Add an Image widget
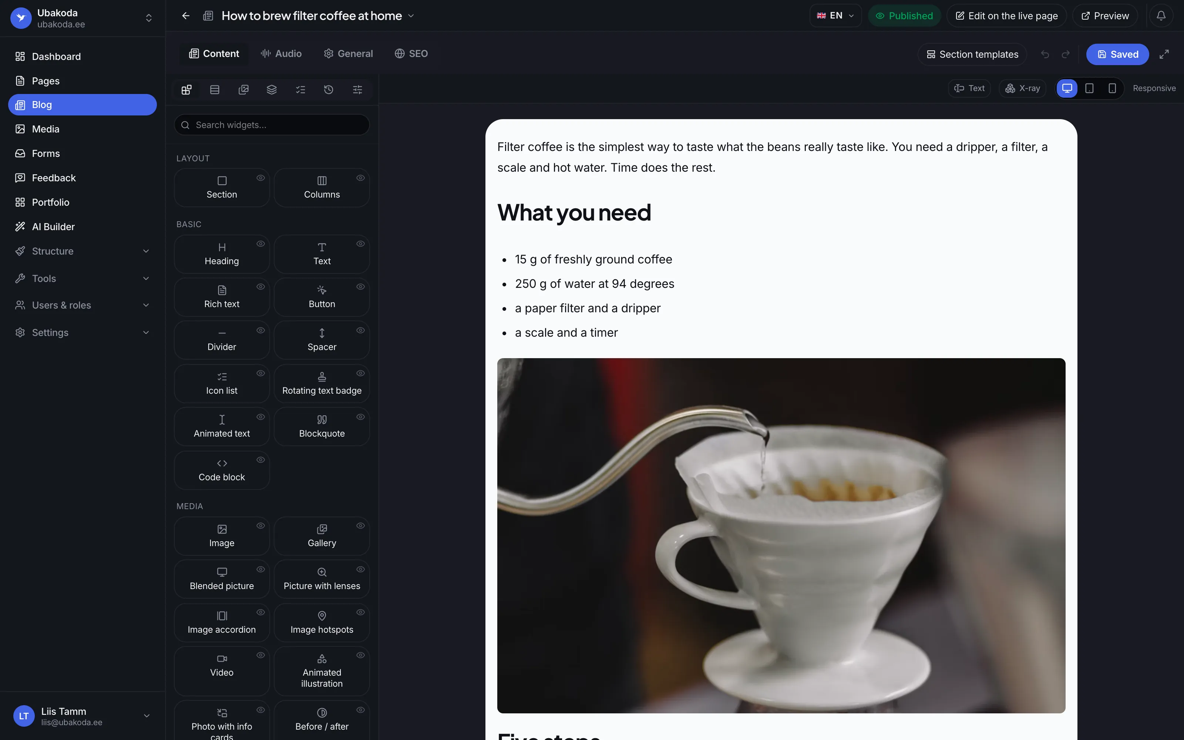 pos(222,536)
